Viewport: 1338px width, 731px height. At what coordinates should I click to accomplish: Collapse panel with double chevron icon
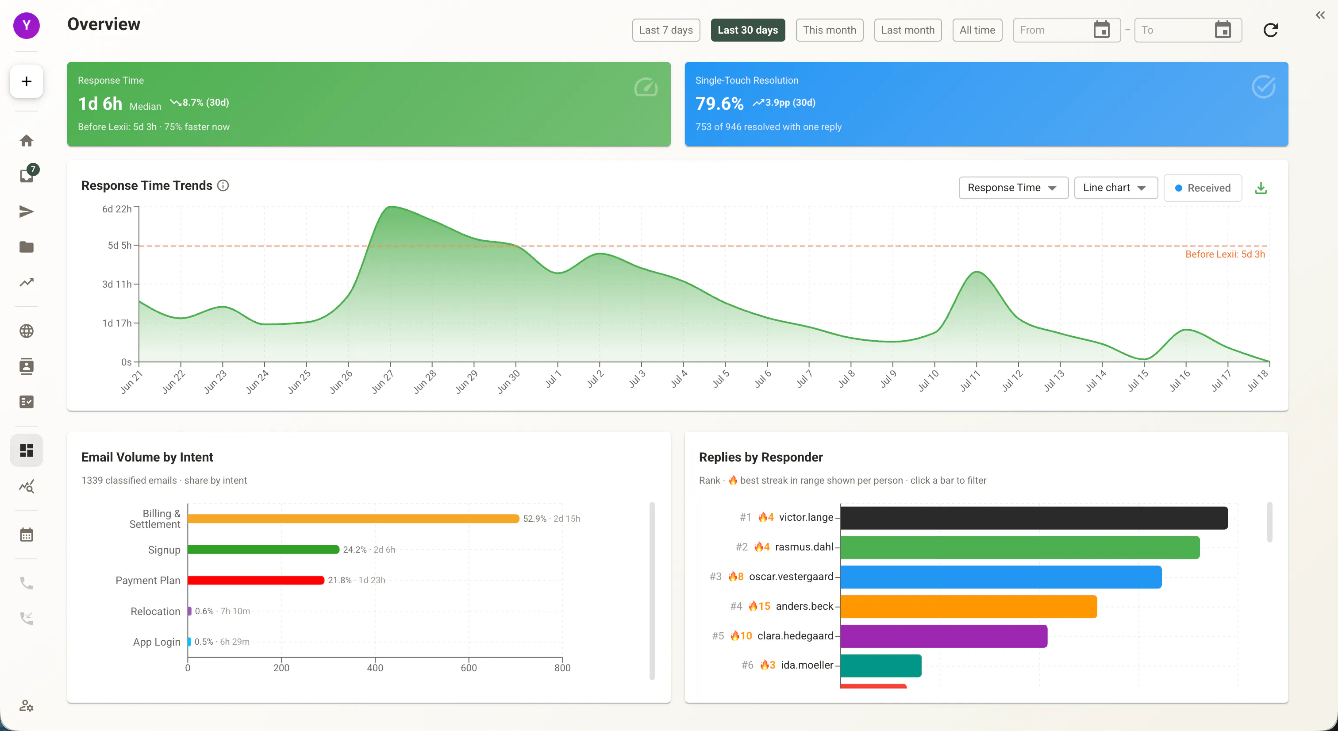pyautogui.click(x=1320, y=15)
